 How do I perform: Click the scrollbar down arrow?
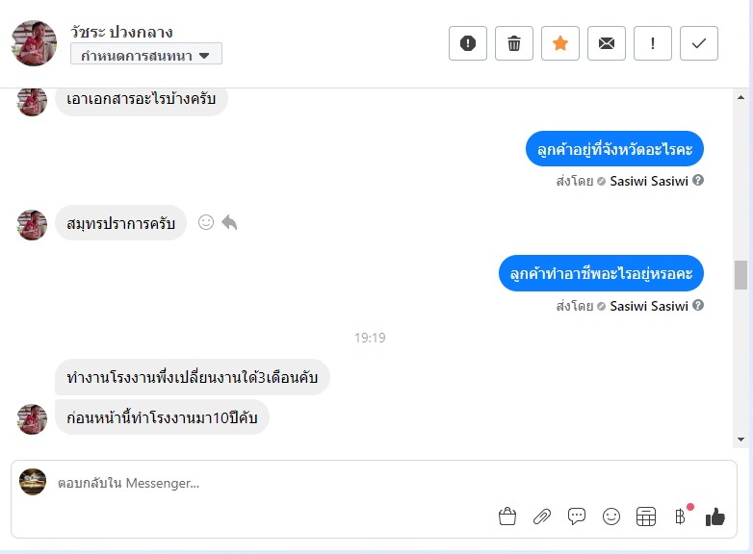[x=740, y=440]
